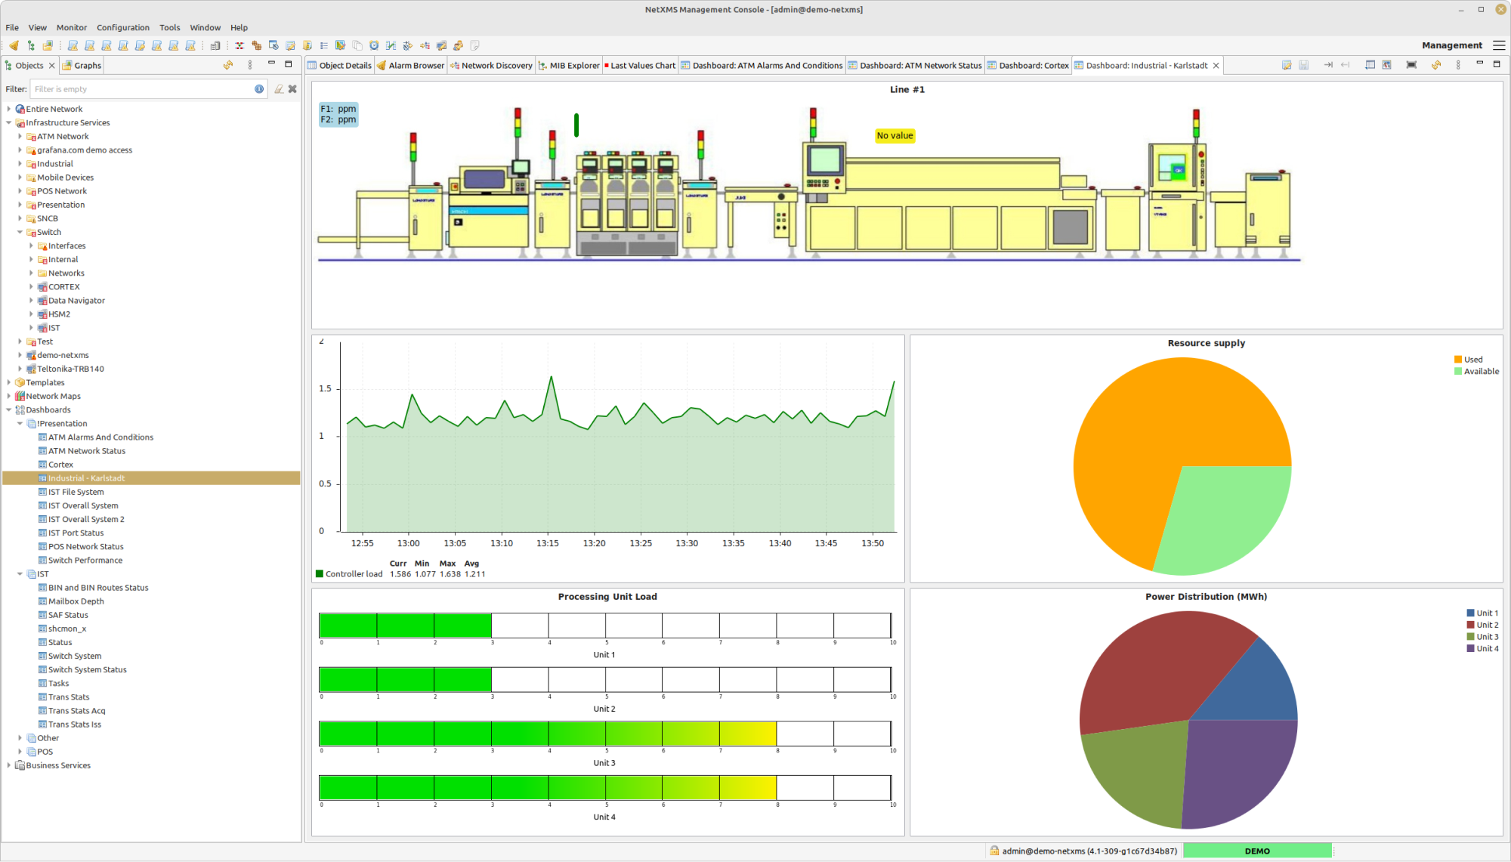1511x862 pixels.
Task: Click the full screen dashboard icon
Action: pyautogui.click(x=1411, y=65)
